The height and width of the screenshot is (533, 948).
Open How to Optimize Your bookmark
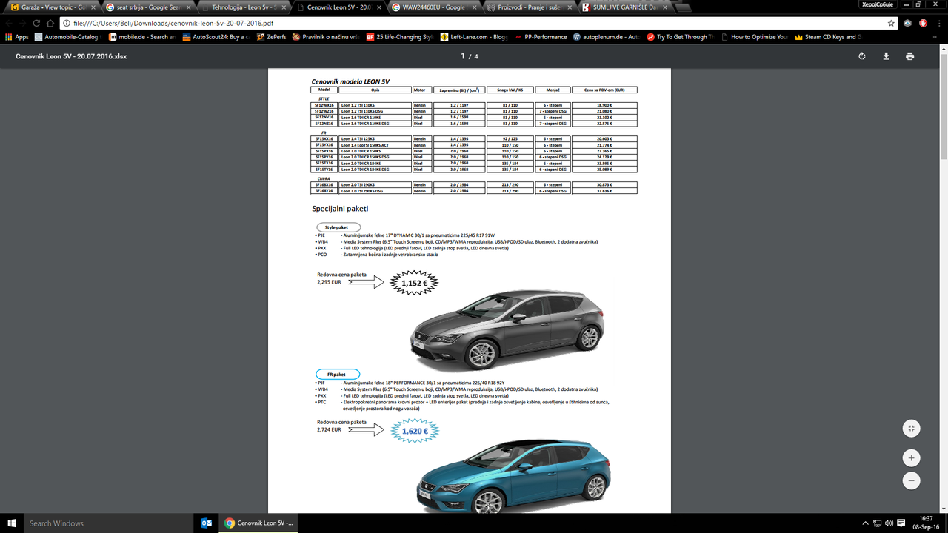click(x=755, y=37)
